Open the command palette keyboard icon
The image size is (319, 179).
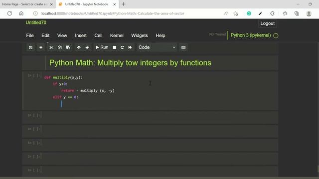coord(183,47)
